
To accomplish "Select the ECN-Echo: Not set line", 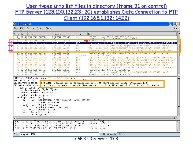I will tap(42, 102).
